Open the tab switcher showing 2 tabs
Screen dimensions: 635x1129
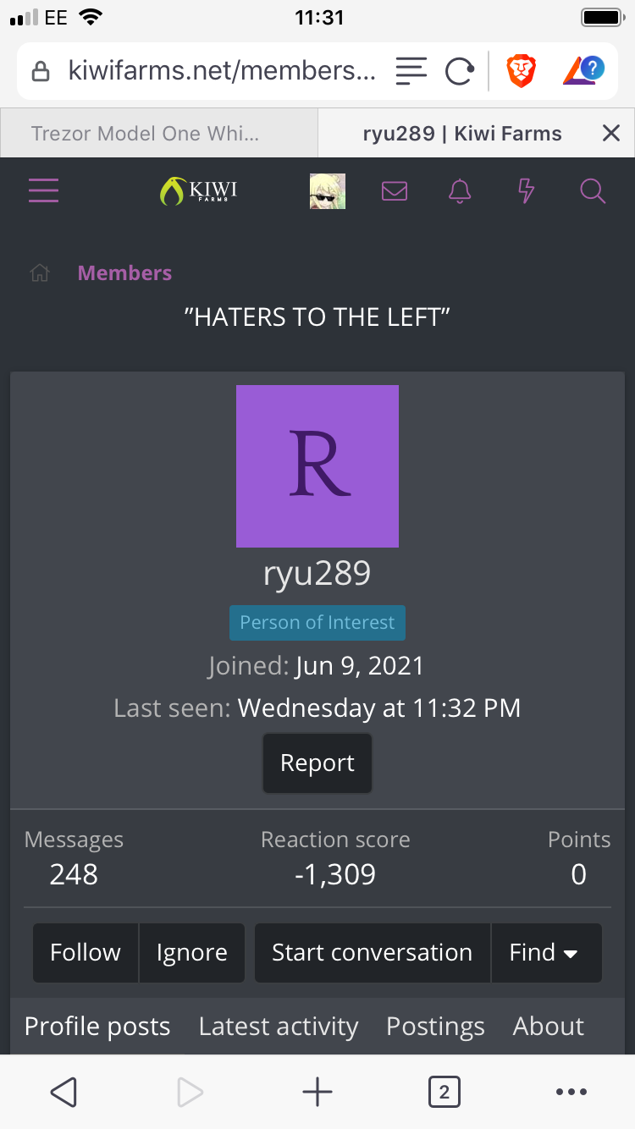pos(444,1092)
